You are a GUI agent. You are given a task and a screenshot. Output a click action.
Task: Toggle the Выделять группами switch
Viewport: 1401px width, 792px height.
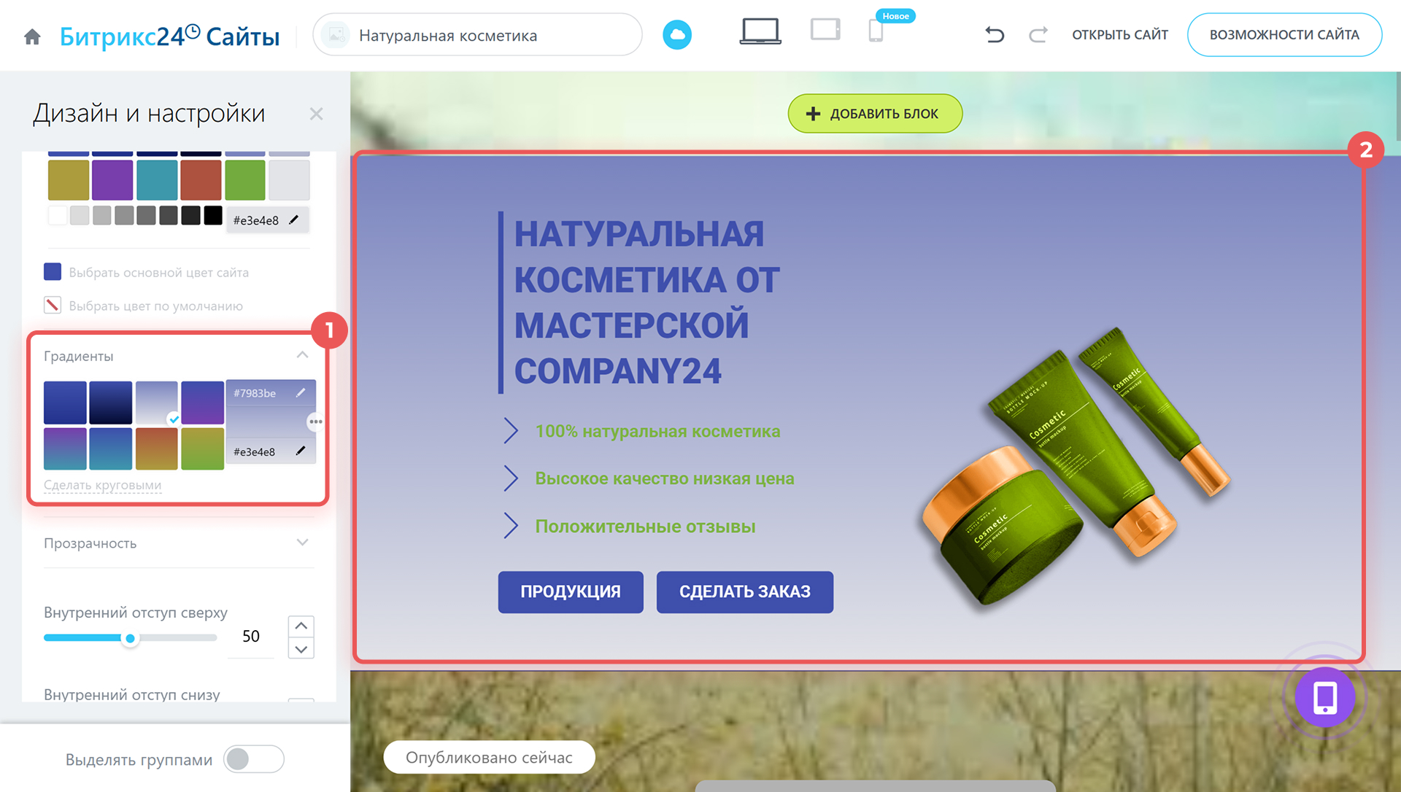tap(253, 759)
